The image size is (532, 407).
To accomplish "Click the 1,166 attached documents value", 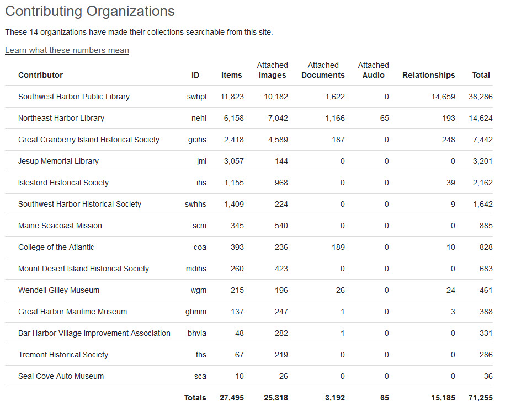I will coord(335,118).
